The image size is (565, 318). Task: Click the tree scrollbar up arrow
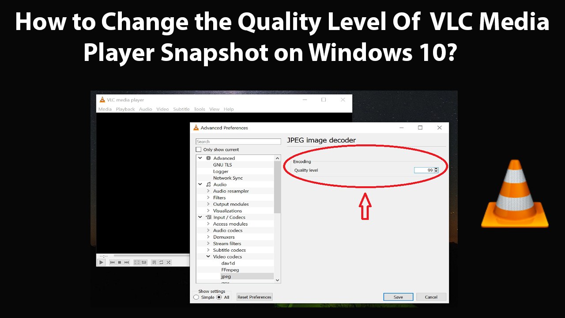tap(277, 158)
